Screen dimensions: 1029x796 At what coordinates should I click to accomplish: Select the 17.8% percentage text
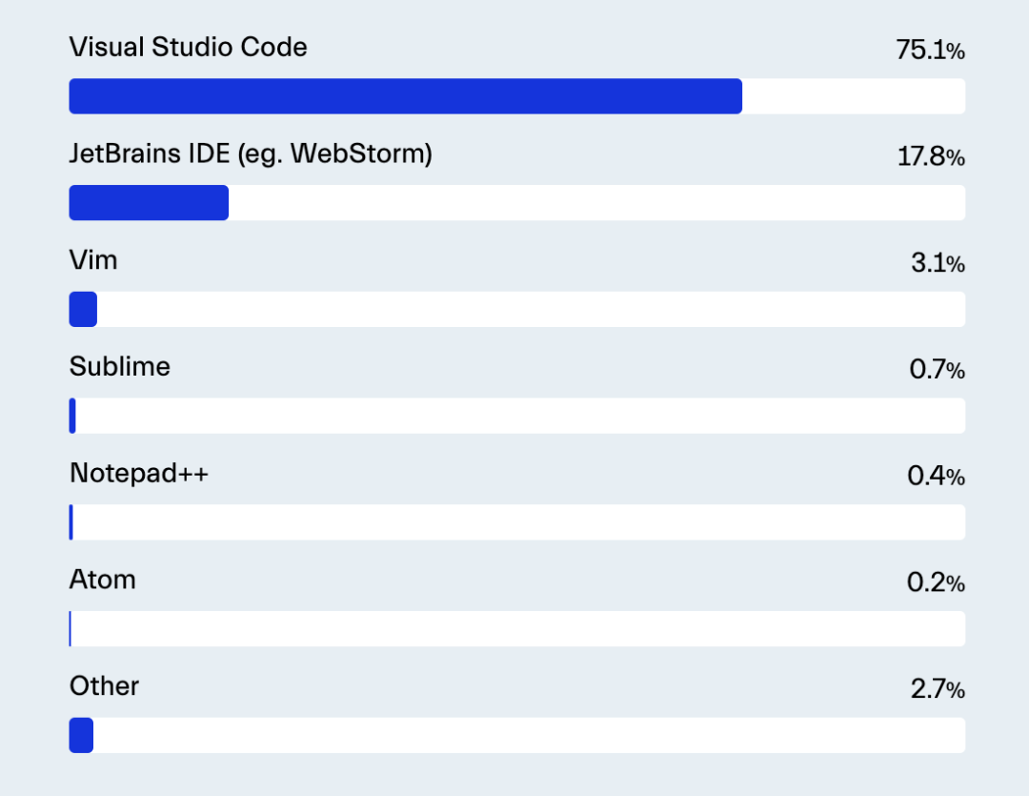pyautogui.click(x=931, y=157)
